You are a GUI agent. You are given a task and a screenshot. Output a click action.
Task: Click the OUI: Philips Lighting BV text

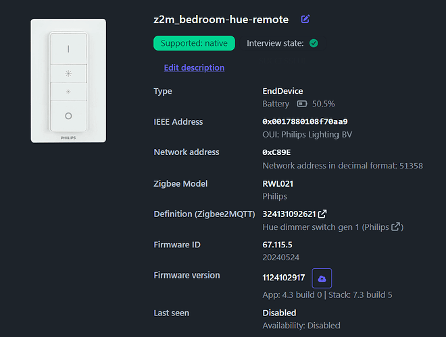[x=307, y=134]
